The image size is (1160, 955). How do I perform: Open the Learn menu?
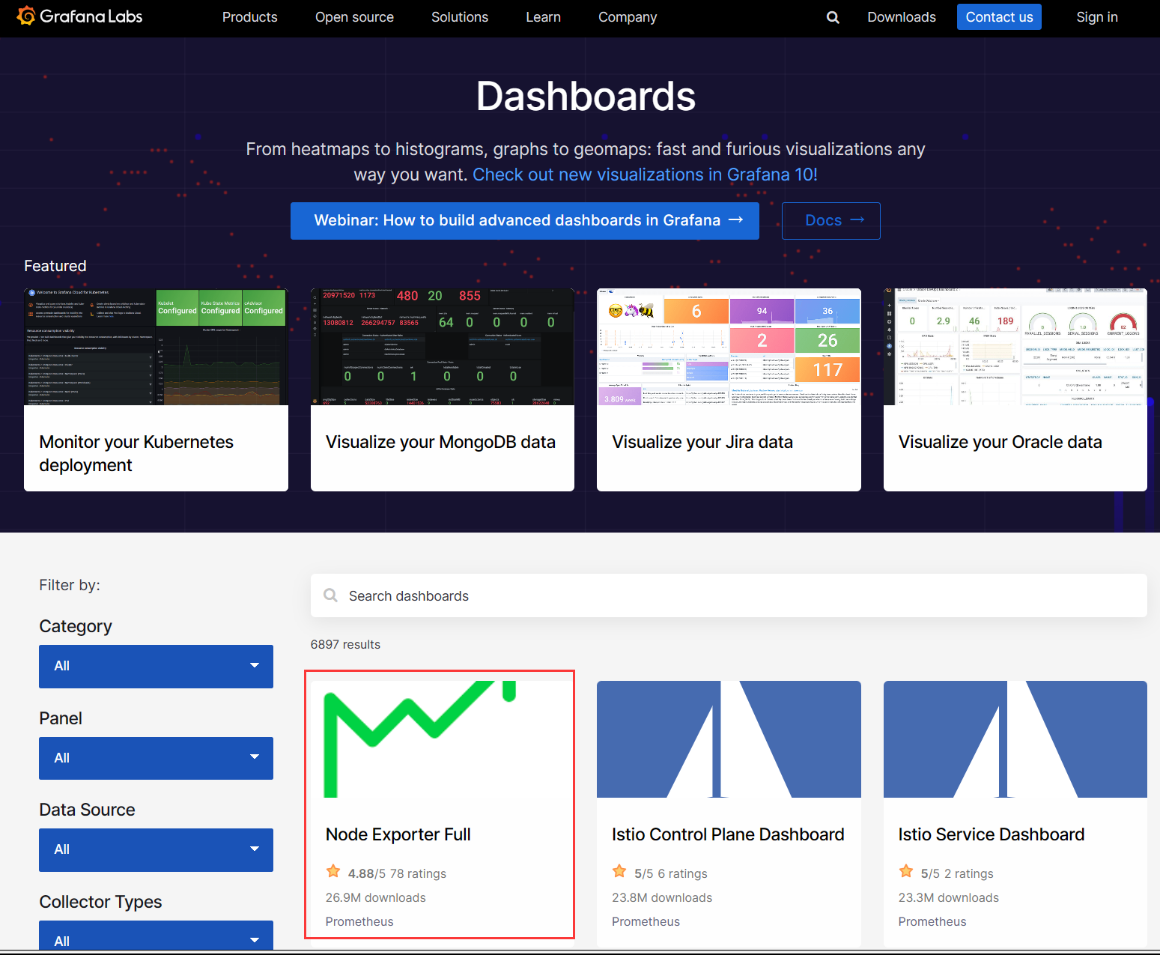[544, 17]
